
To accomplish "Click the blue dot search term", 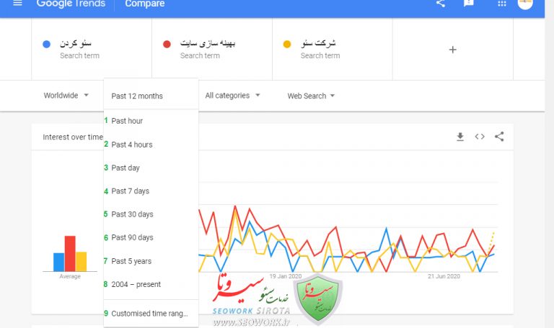I will tap(79, 49).
